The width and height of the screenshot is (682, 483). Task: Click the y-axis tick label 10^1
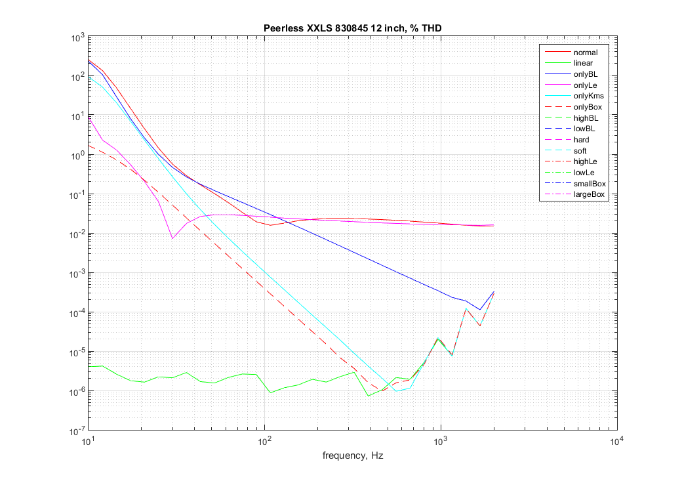(77, 117)
